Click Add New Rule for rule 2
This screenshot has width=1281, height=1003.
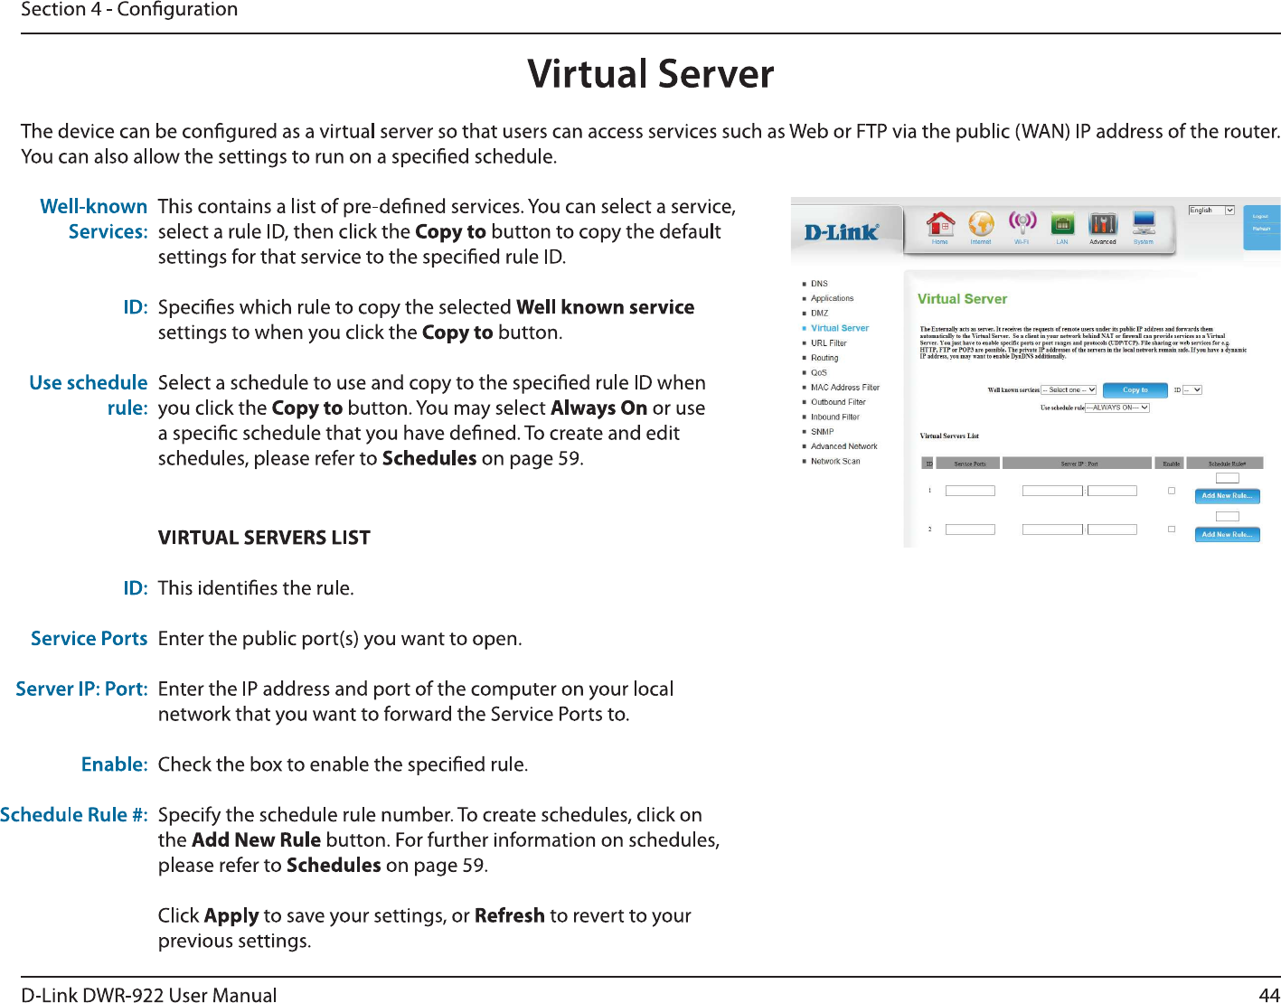tap(1227, 535)
